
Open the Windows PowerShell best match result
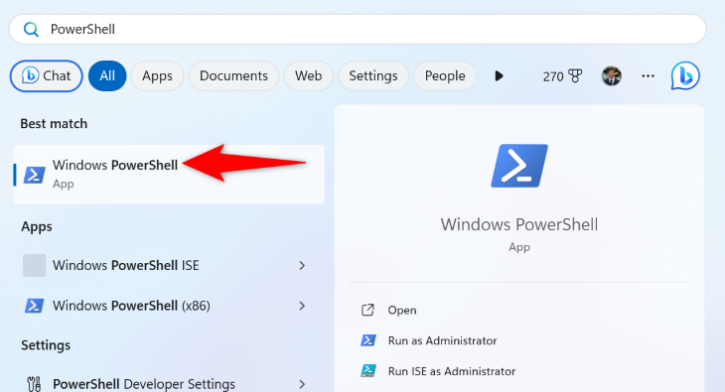tap(169, 175)
